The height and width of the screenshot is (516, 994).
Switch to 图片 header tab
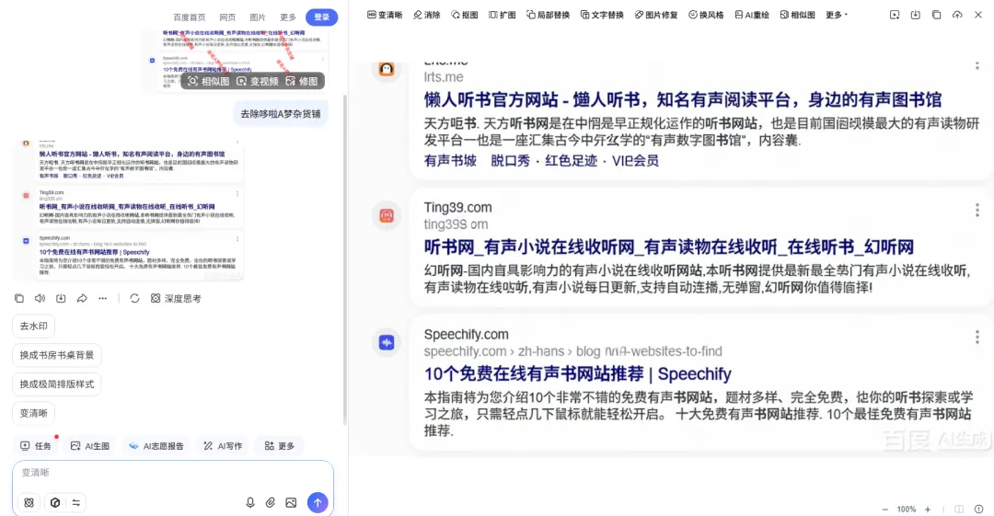click(x=258, y=17)
